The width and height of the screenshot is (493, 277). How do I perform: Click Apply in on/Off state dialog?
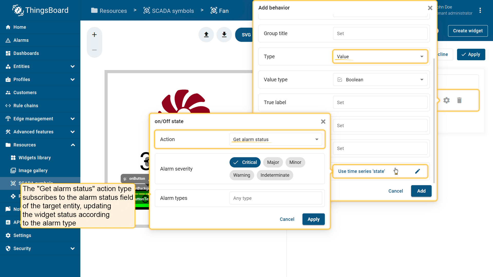tap(313, 219)
